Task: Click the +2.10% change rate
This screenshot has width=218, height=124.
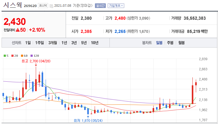Action: [37, 30]
